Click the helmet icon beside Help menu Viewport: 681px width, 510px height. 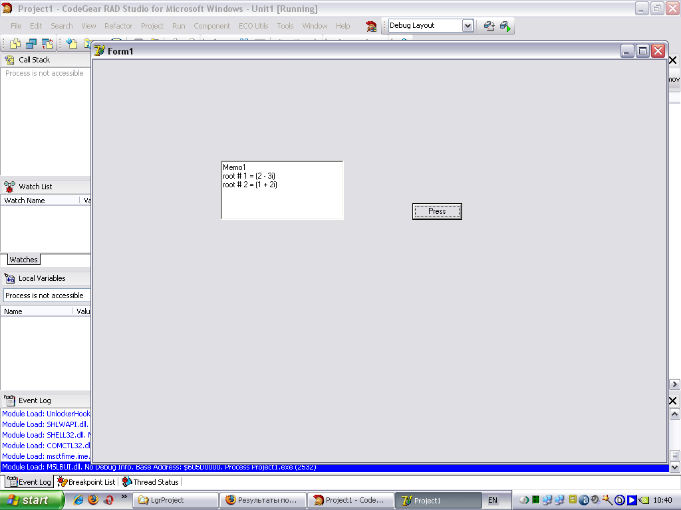(x=371, y=26)
